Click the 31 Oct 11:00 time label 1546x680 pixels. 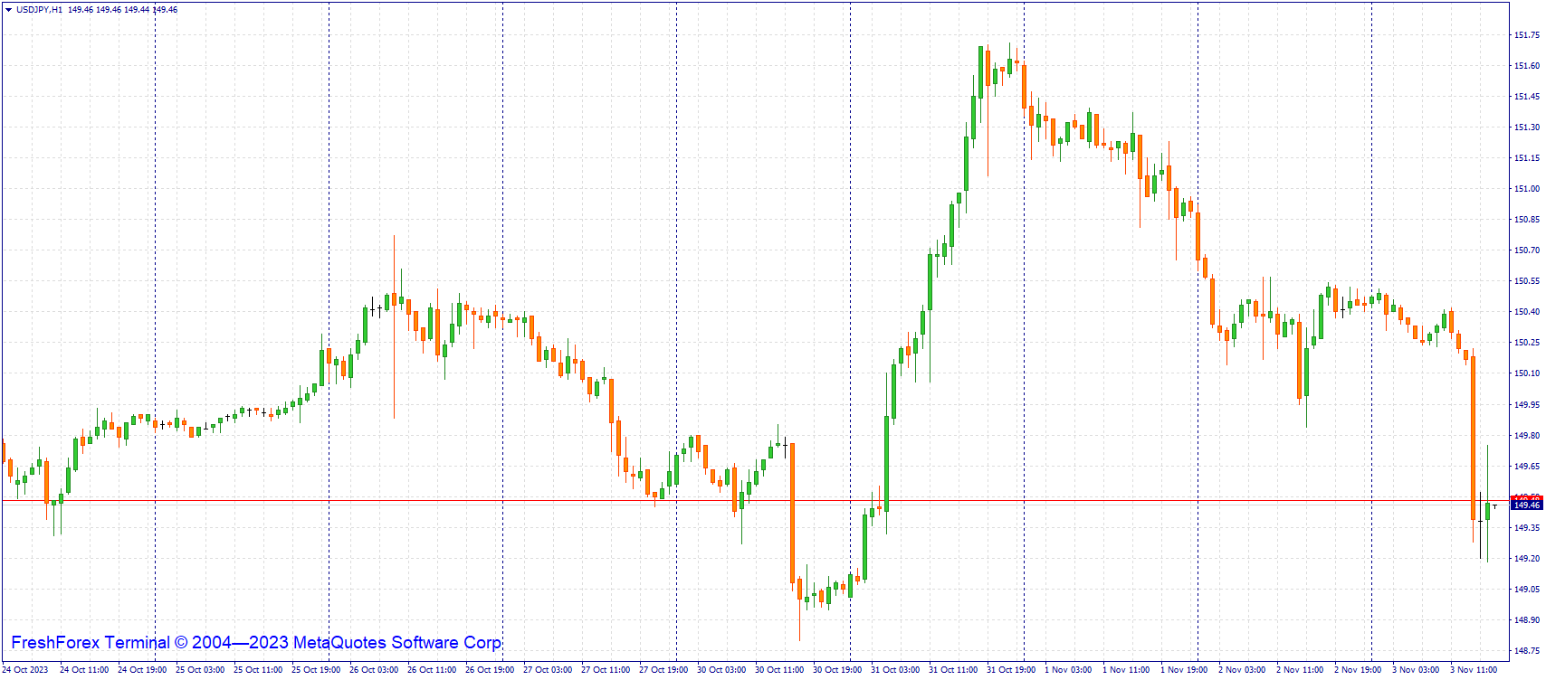[953, 670]
